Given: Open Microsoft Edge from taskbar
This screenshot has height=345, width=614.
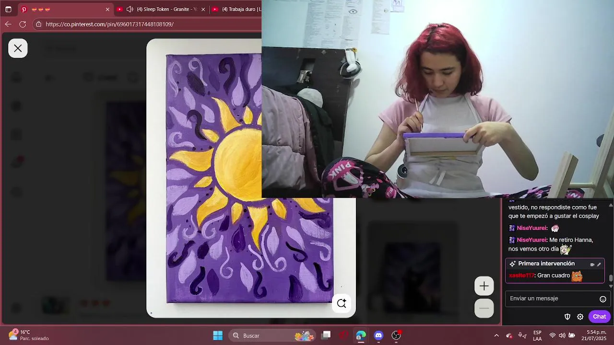Looking at the screenshot, I should (361, 335).
